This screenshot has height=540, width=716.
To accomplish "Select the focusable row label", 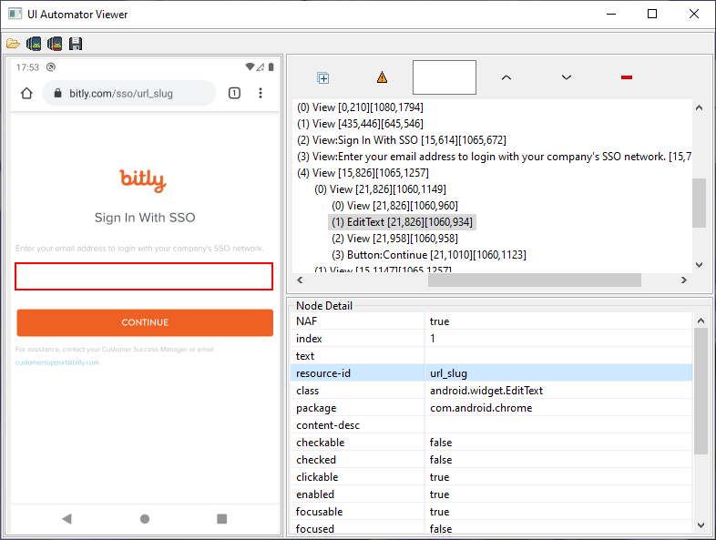I will tap(319, 512).
